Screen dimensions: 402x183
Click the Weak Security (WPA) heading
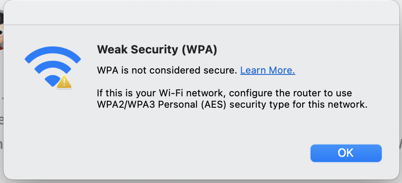tap(157, 50)
